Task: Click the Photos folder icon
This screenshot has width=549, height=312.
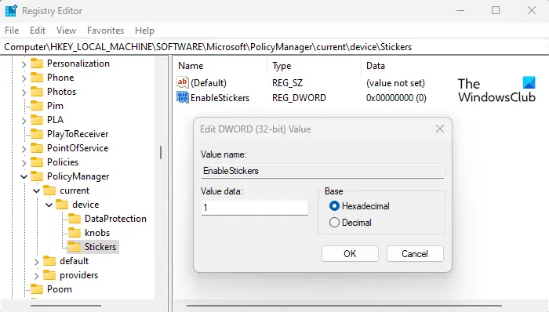Action: 36,92
